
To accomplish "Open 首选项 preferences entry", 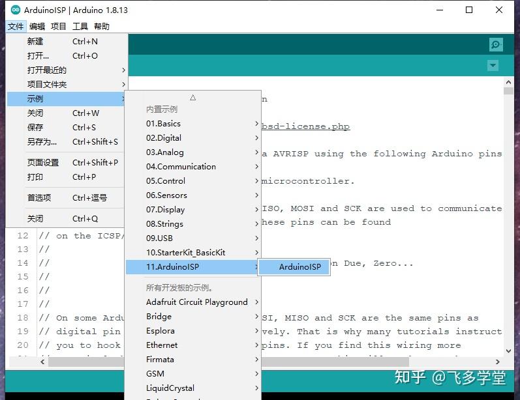I will (x=66, y=197).
